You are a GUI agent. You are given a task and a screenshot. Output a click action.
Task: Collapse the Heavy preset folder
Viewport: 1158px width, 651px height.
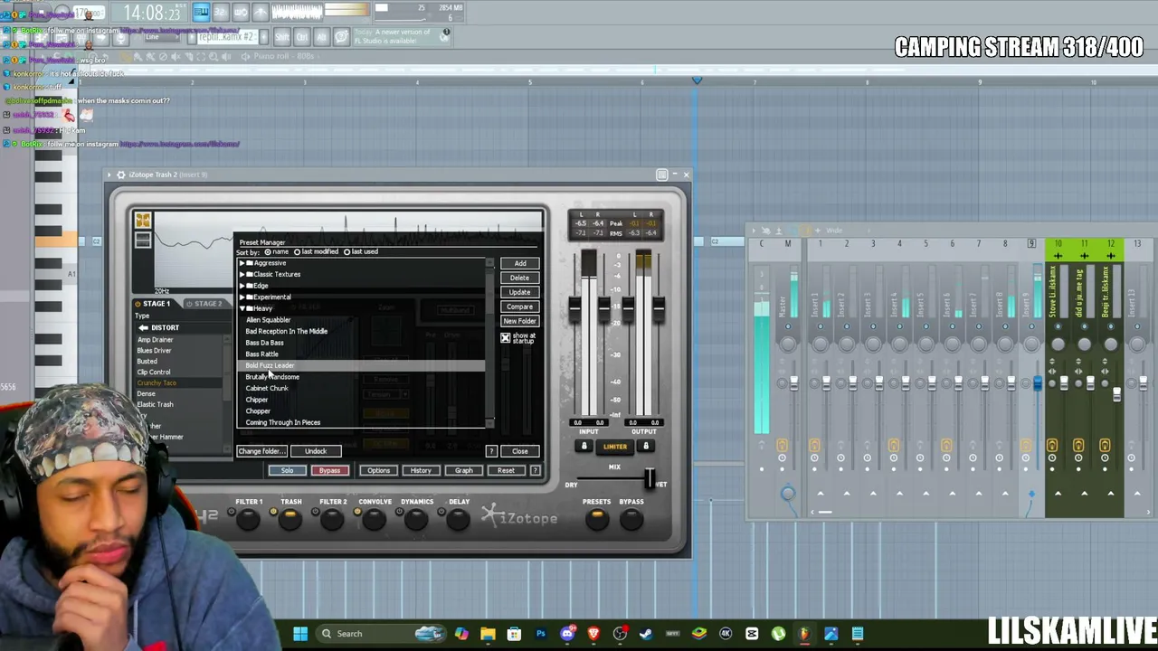(x=242, y=308)
